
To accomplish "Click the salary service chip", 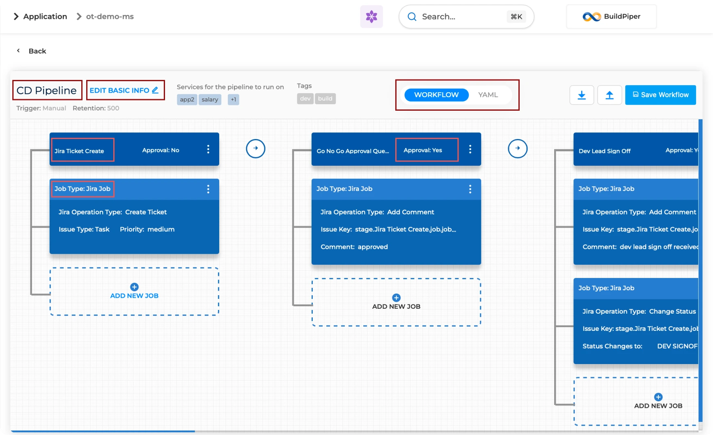I will coord(210,99).
